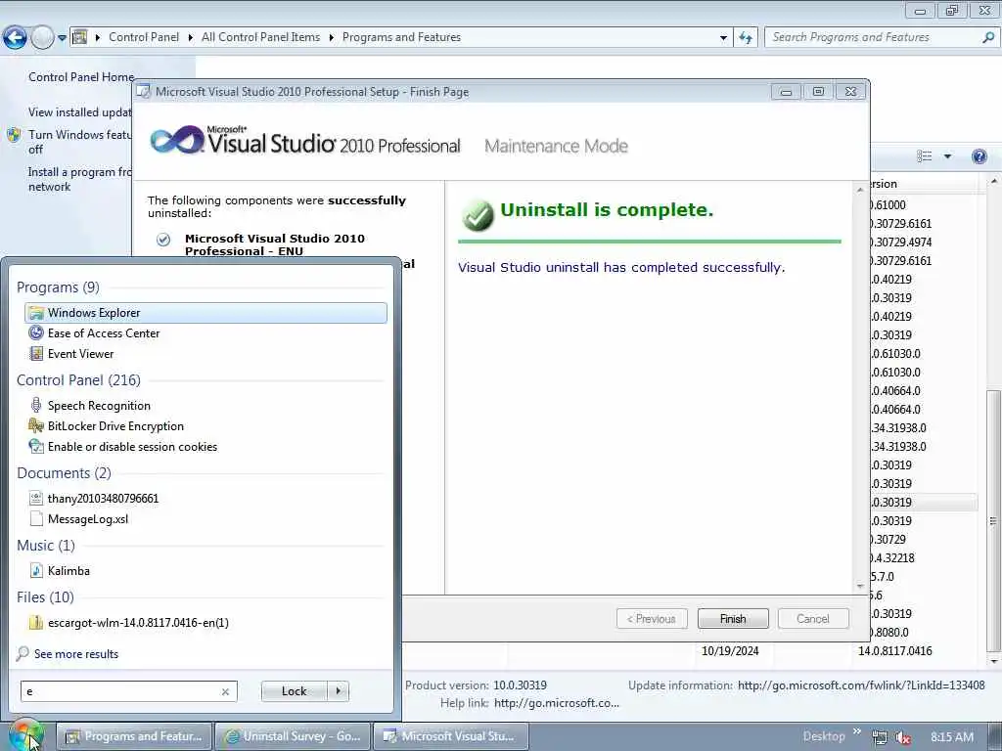Click Control Panel (216) group header
The image size is (1002, 751).
tap(78, 380)
